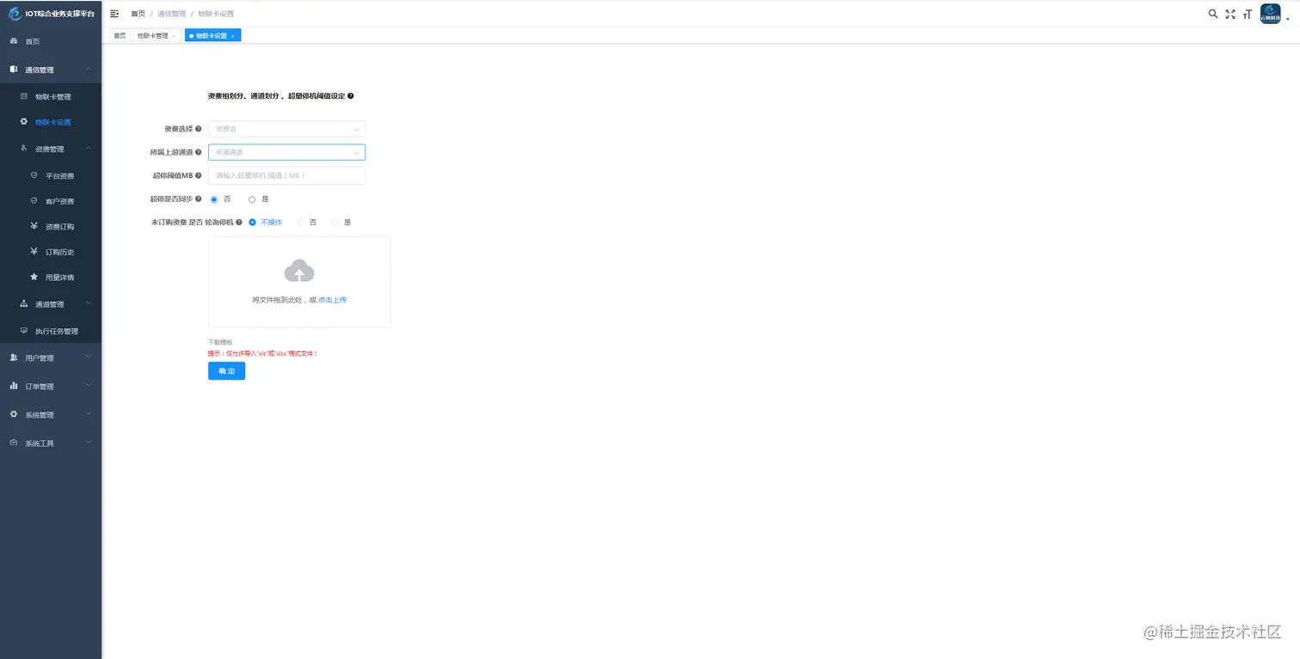Screen dimensions: 1300x659
Task: Open the 所属上游通道 dropdown
Action: (x=286, y=151)
